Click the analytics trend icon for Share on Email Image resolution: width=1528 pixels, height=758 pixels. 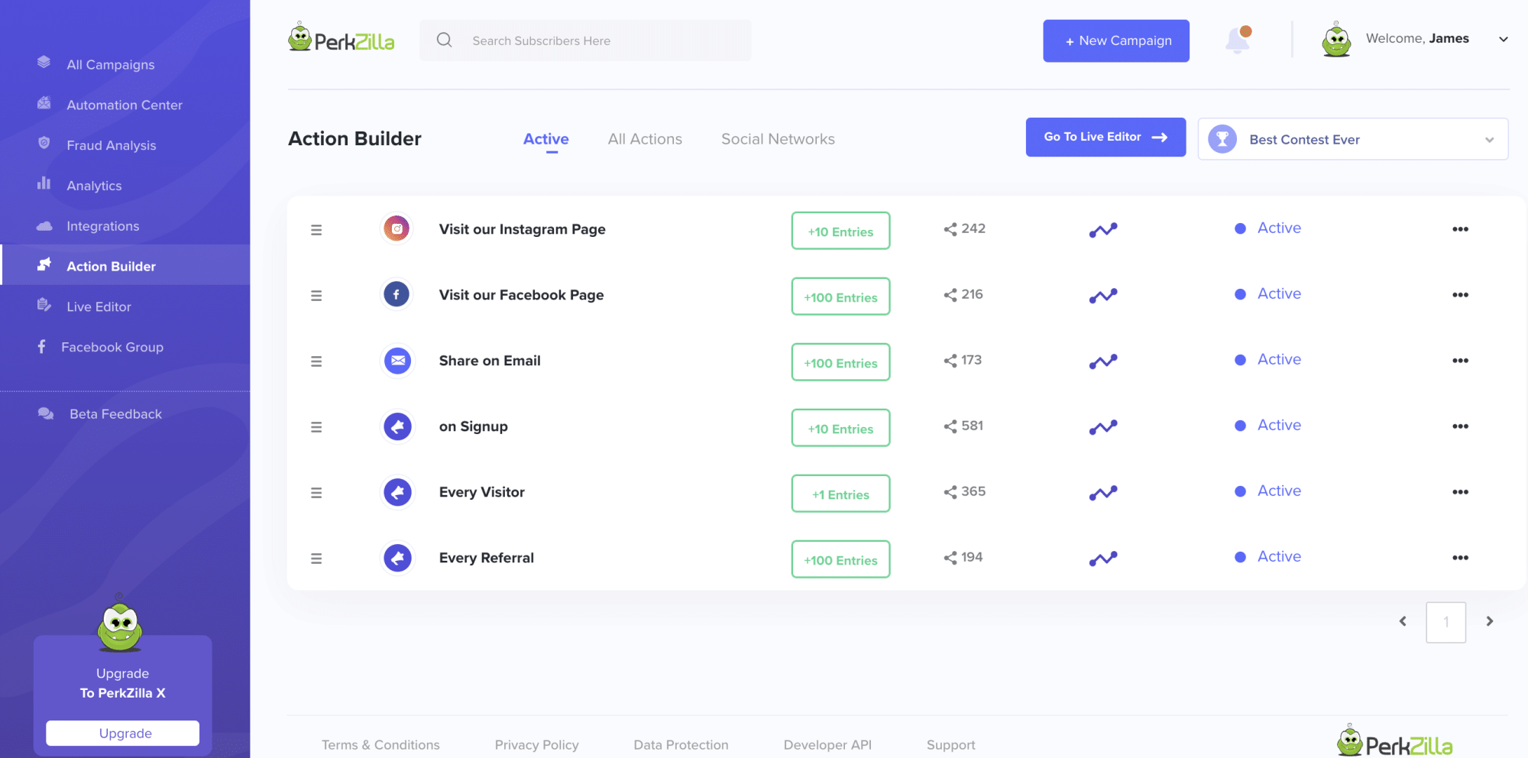(x=1103, y=361)
